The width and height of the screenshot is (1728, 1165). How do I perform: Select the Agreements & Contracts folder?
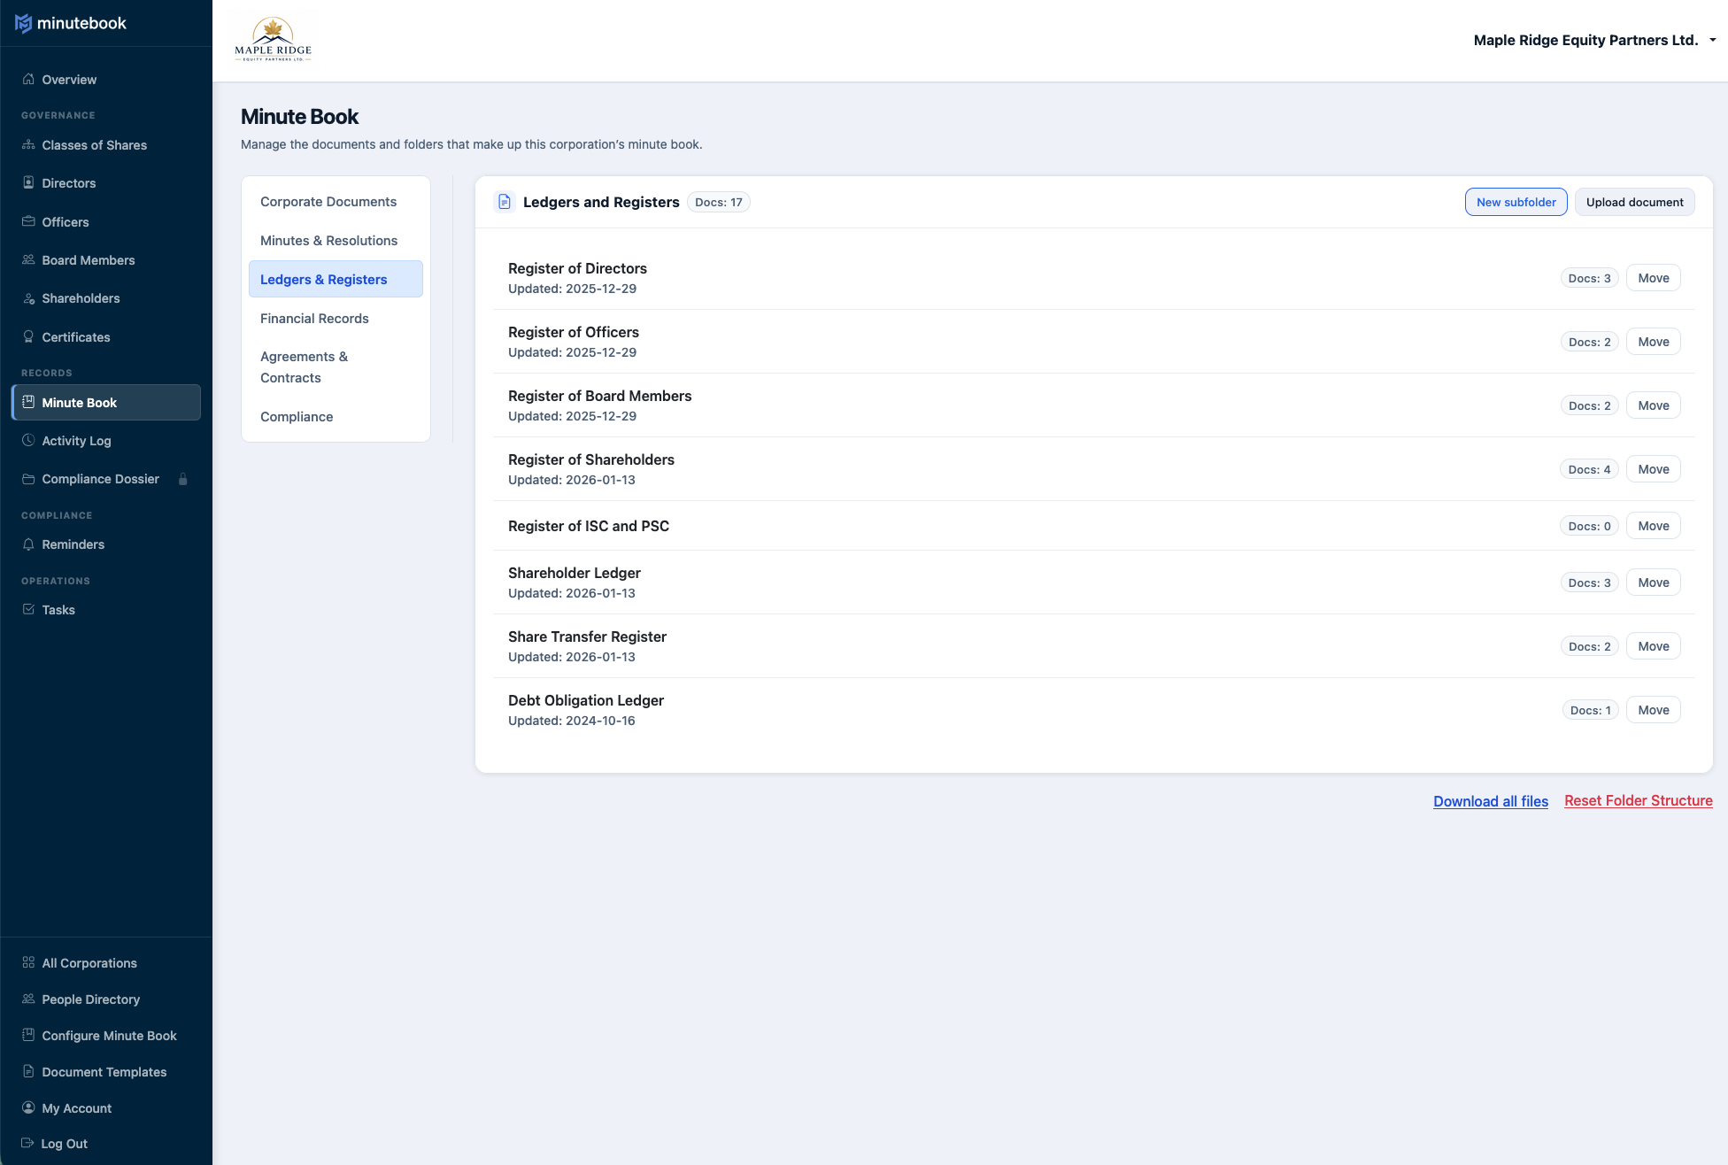304,366
